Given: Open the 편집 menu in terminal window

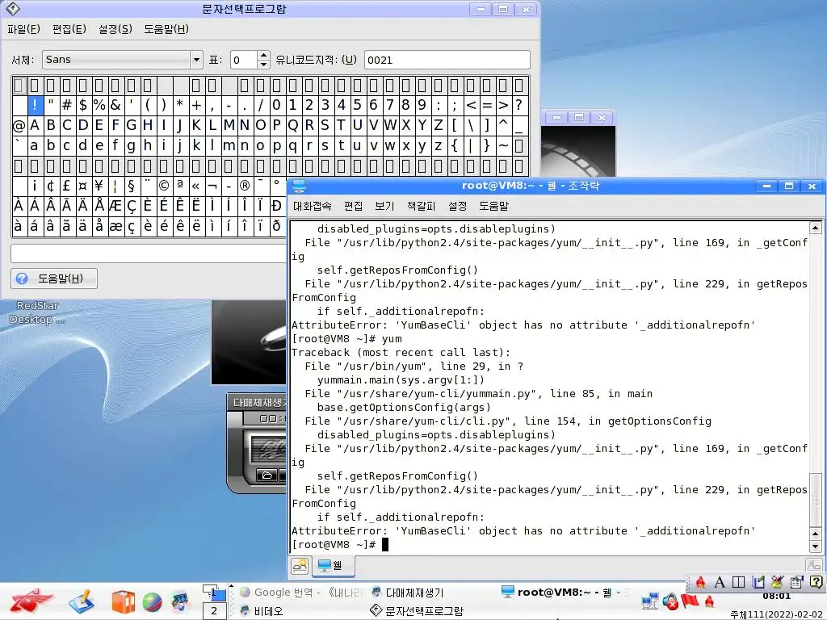Looking at the screenshot, I should point(354,206).
